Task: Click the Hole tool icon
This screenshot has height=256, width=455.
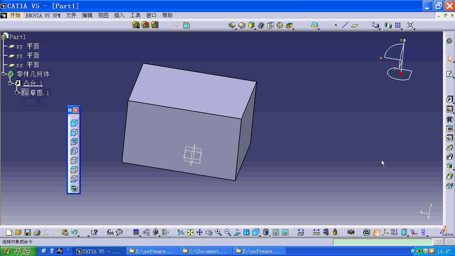Action: click(449, 138)
